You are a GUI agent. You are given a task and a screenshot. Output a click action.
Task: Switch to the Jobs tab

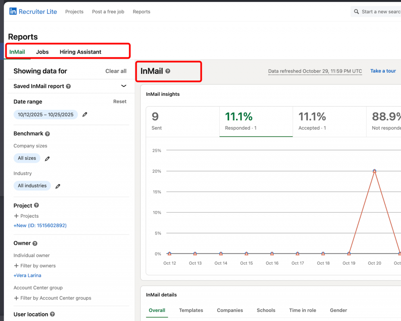tap(42, 52)
